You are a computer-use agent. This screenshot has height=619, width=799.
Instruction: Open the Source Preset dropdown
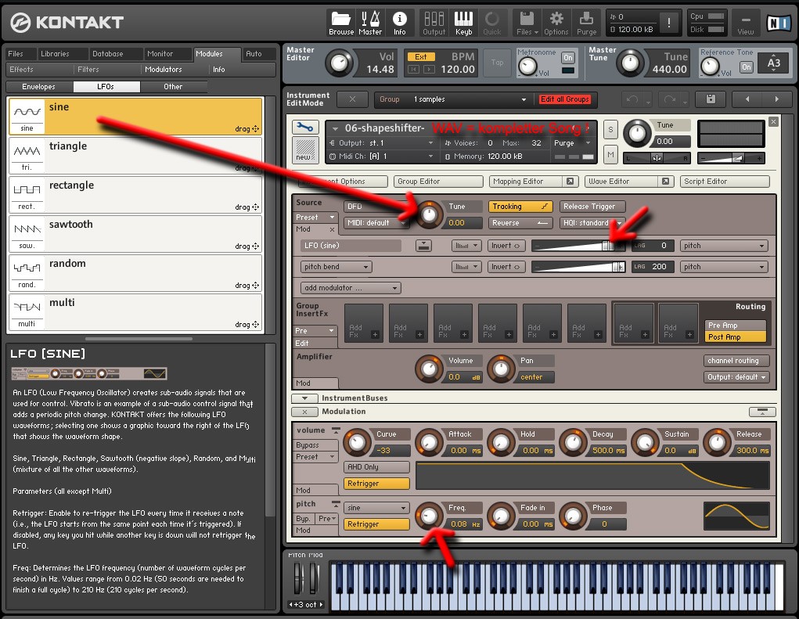pyautogui.click(x=316, y=217)
